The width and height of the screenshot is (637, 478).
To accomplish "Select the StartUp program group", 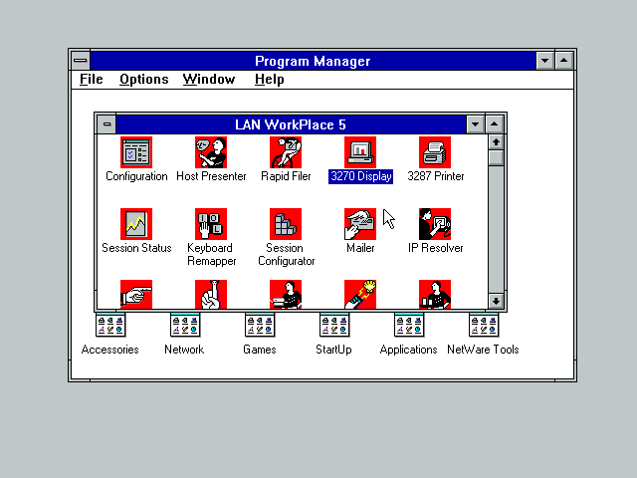I will click(334, 326).
